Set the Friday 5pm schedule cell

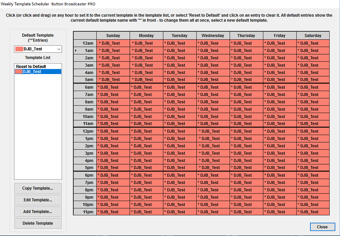click(280, 168)
